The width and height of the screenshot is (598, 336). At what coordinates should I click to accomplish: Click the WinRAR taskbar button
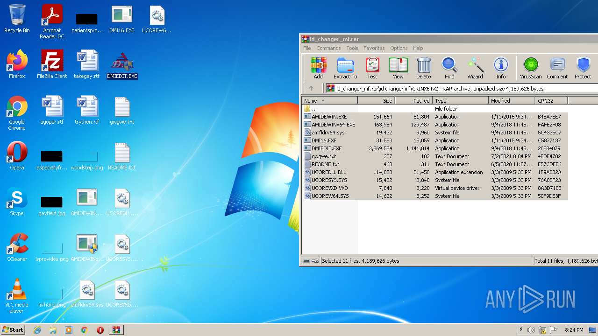pyautogui.click(x=116, y=330)
